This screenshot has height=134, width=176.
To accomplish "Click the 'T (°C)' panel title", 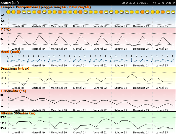I will click(6, 30).
